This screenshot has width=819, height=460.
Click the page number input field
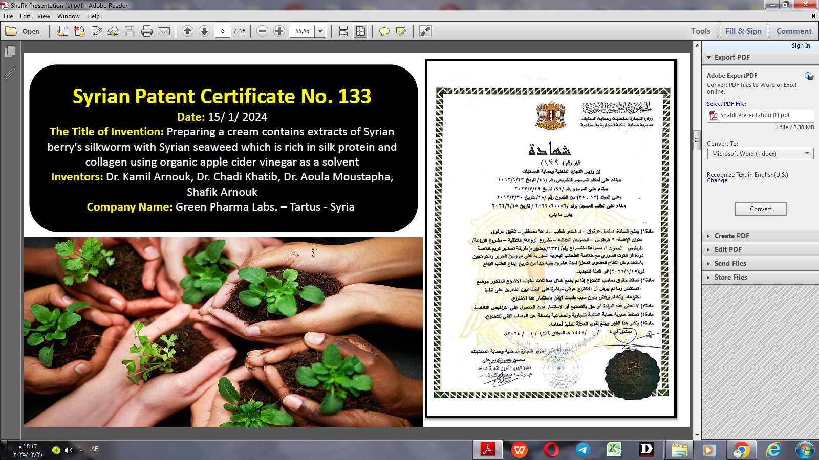pos(223,31)
